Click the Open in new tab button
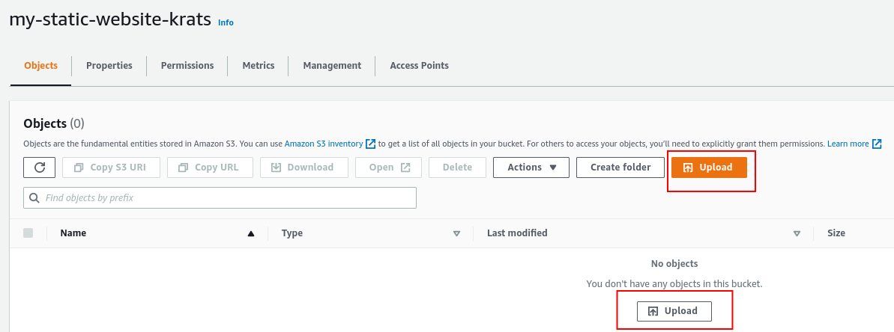Screen dimensions: 894x332 tap(388, 167)
